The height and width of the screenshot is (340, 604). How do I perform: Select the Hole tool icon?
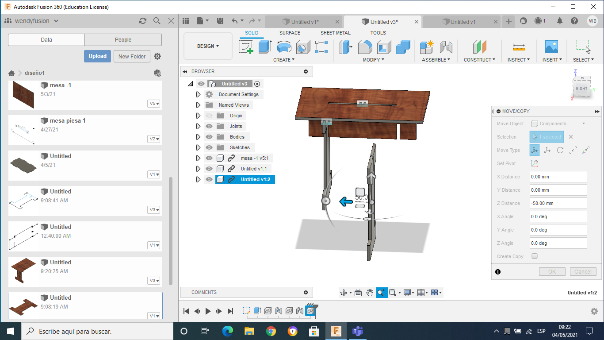pyautogui.click(x=303, y=47)
